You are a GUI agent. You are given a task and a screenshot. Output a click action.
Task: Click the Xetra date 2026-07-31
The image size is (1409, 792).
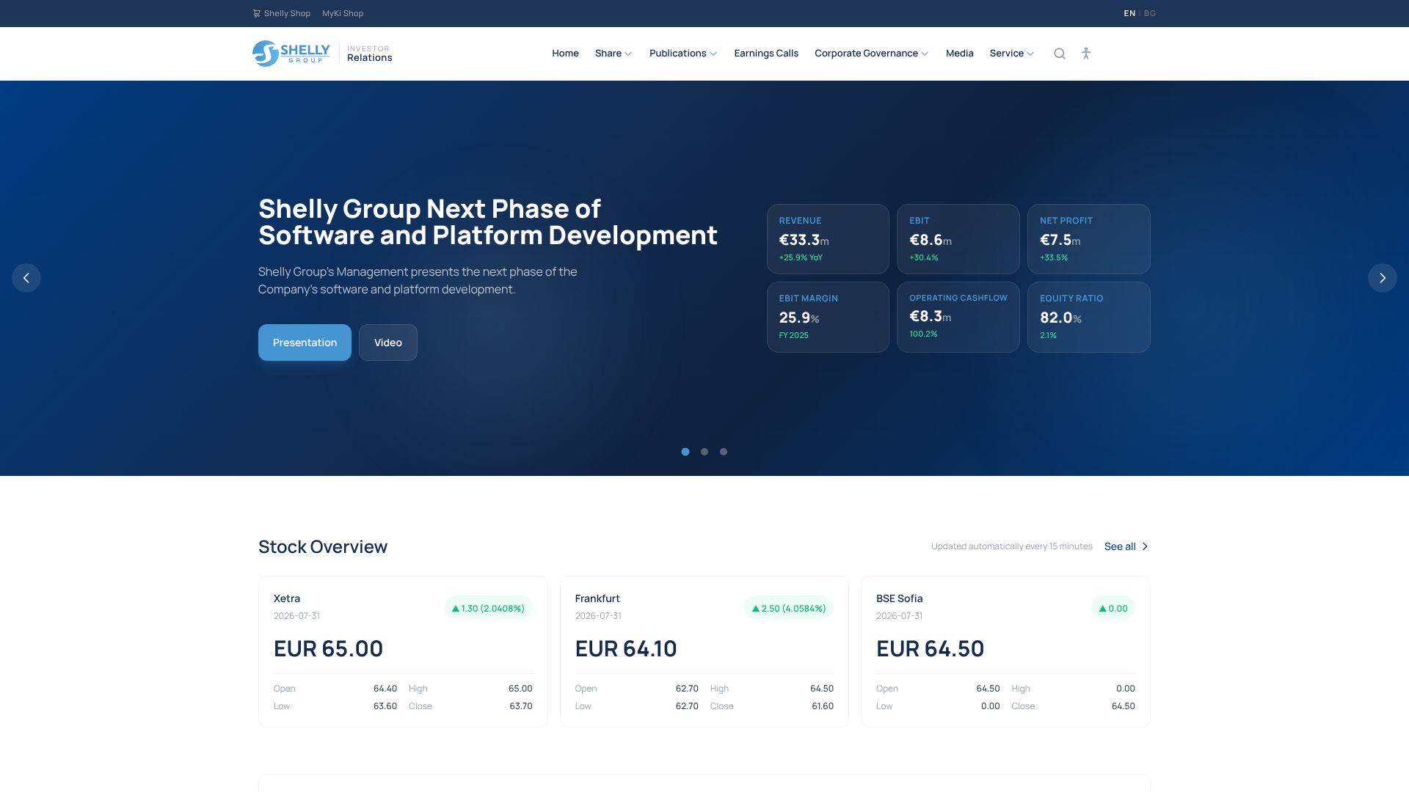(x=296, y=616)
